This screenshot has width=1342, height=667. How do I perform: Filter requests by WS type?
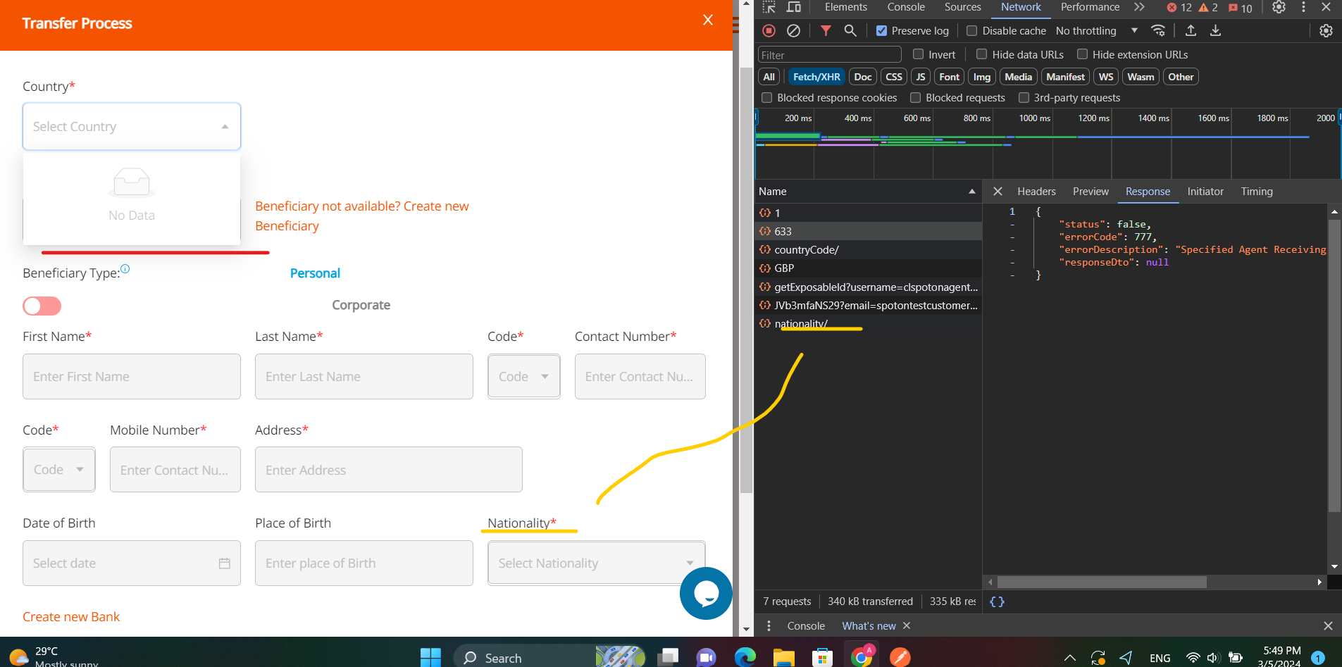pyautogui.click(x=1106, y=77)
